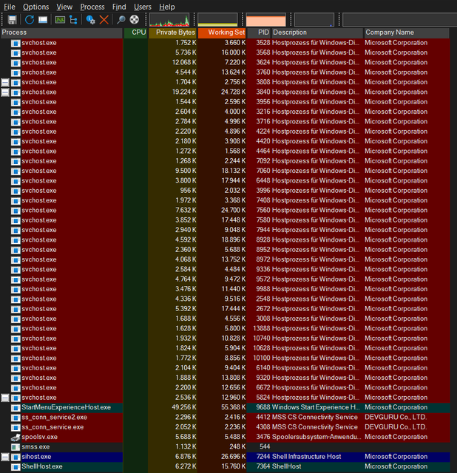Click the magnifier Find Handle icon

pos(121,20)
